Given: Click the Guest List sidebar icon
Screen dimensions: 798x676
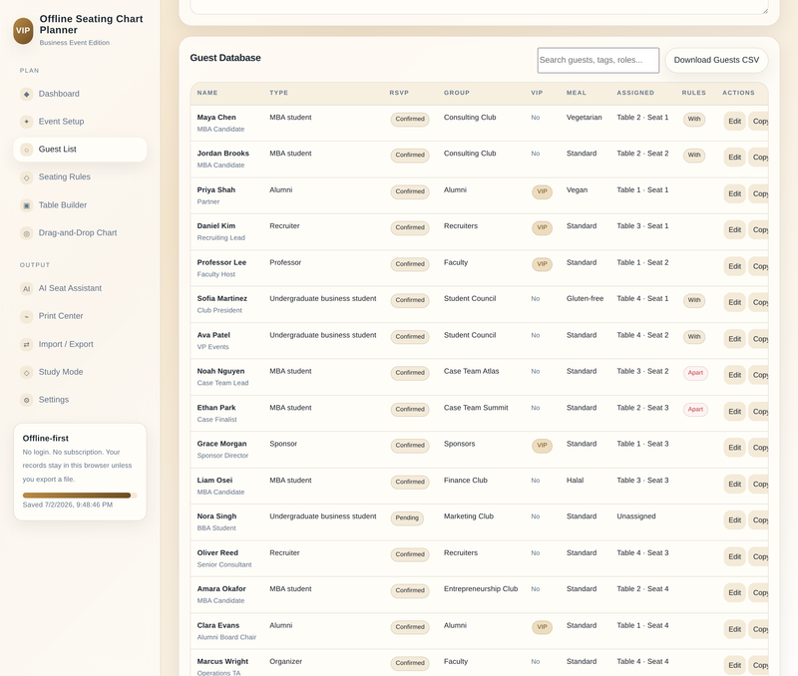Looking at the screenshot, I should click(x=27, y=150).
